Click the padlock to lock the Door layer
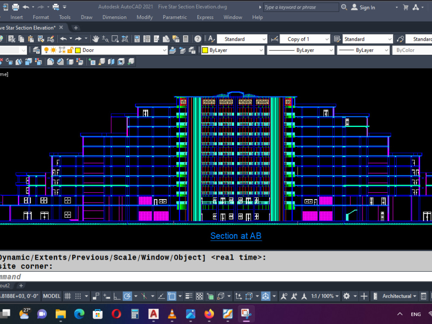The height and width of the screenshot is (324, 432). tap(70, 50)
